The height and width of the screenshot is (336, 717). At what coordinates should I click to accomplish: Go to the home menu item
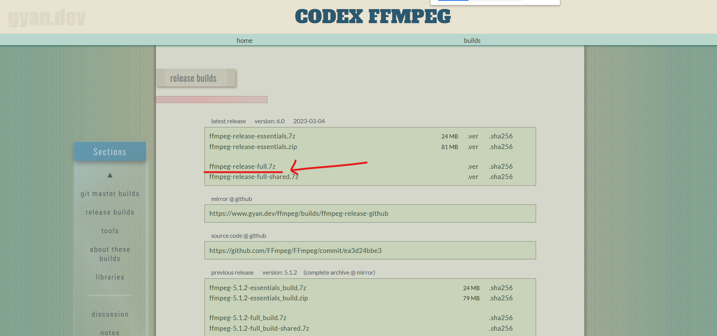click(244, 41)
